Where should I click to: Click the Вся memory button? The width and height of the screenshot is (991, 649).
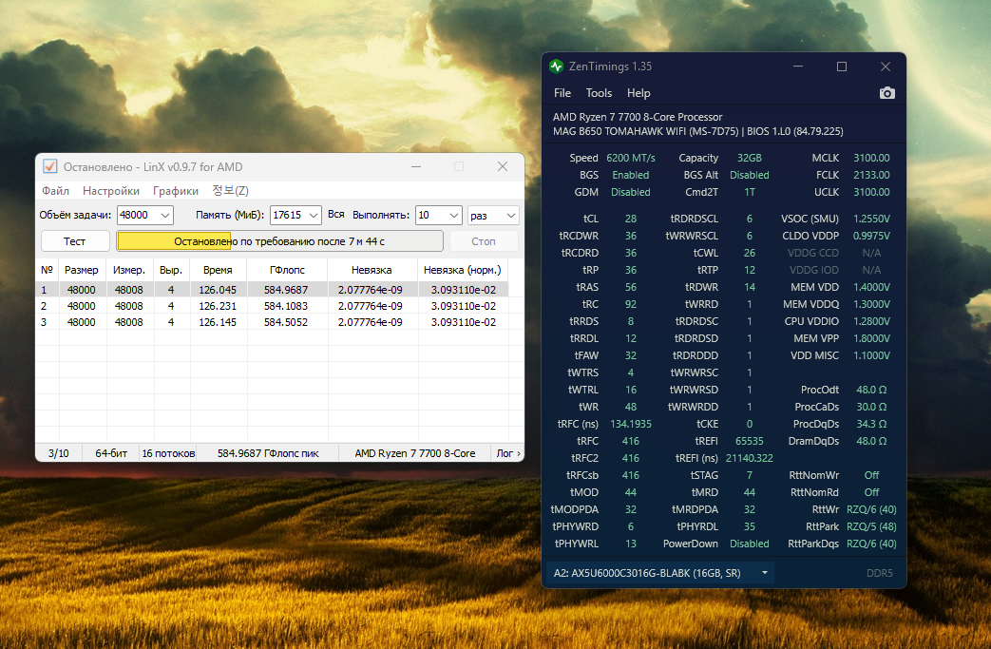(x=336, y=214)
